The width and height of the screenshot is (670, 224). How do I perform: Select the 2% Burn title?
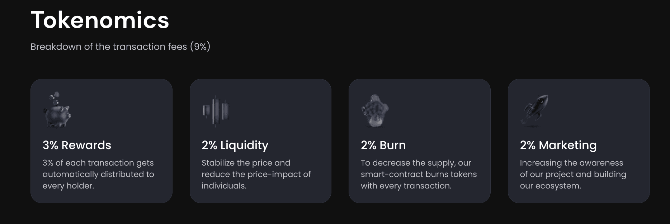[383, 145]
